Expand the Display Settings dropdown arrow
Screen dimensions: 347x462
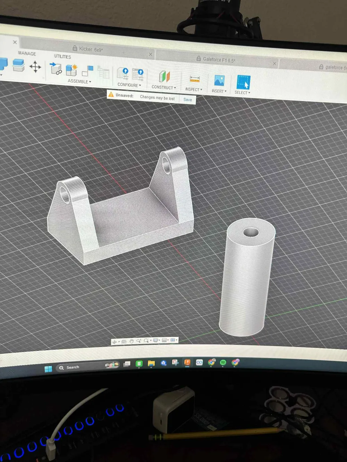pos(159,340)
